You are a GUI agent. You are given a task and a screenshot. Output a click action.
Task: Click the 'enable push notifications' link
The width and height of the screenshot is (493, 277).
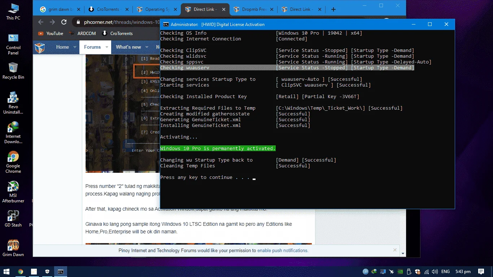point(283,250)
